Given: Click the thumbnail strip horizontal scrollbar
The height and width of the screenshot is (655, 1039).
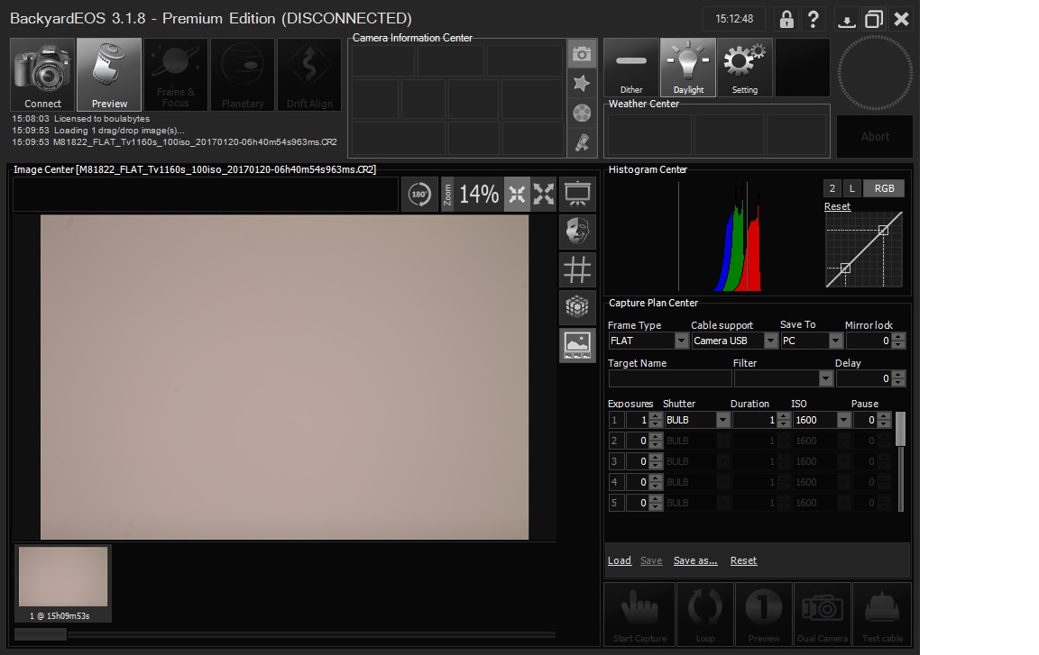Looking at the screenshot, I should click(41, 635).
